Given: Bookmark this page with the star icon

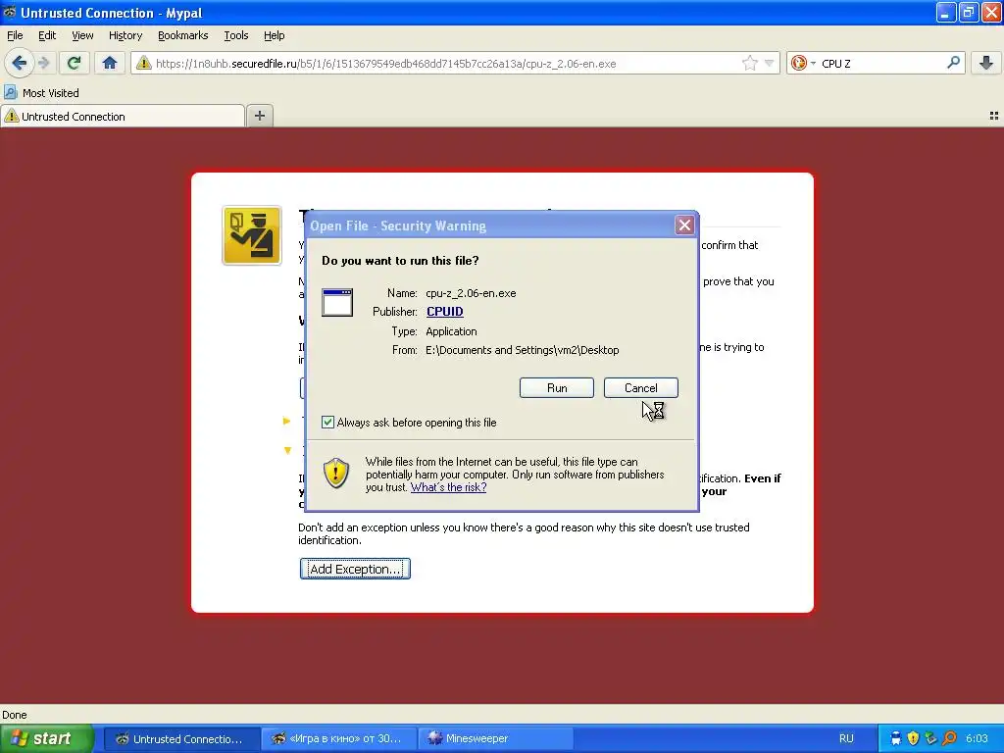Looking at the screenshot, I should point(749,63).
